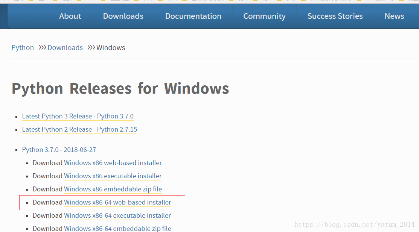Go to the Community section
Viewport: 419px width, 232px height.
click(264, 16)
